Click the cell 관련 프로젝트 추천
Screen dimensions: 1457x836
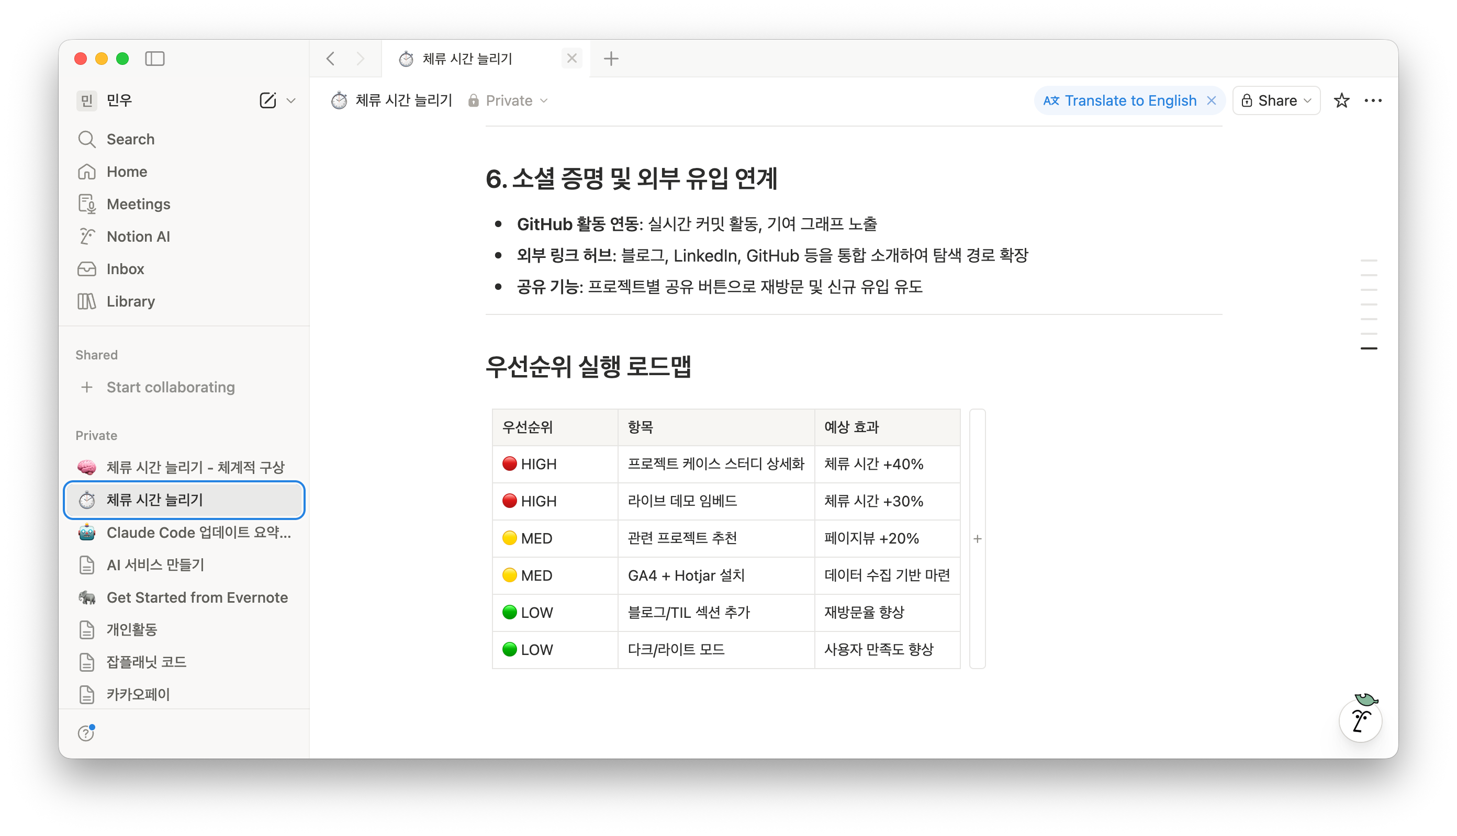(x=716, y=538)
